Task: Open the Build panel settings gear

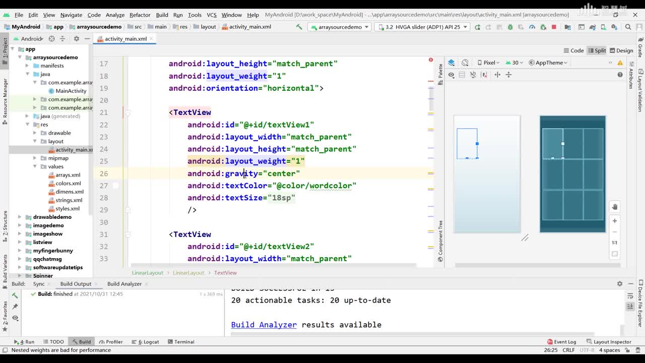Action: (x=620, y=284)
